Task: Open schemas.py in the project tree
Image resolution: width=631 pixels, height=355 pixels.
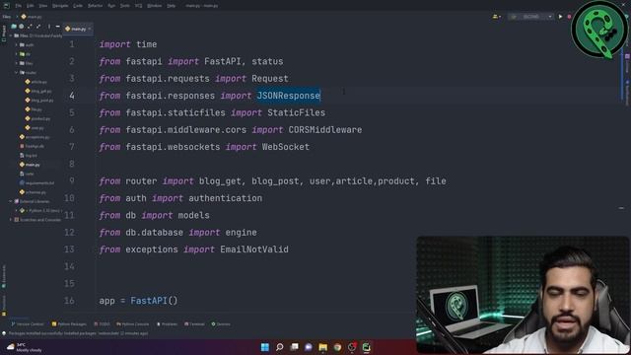Action: click(x=33, y=192)
